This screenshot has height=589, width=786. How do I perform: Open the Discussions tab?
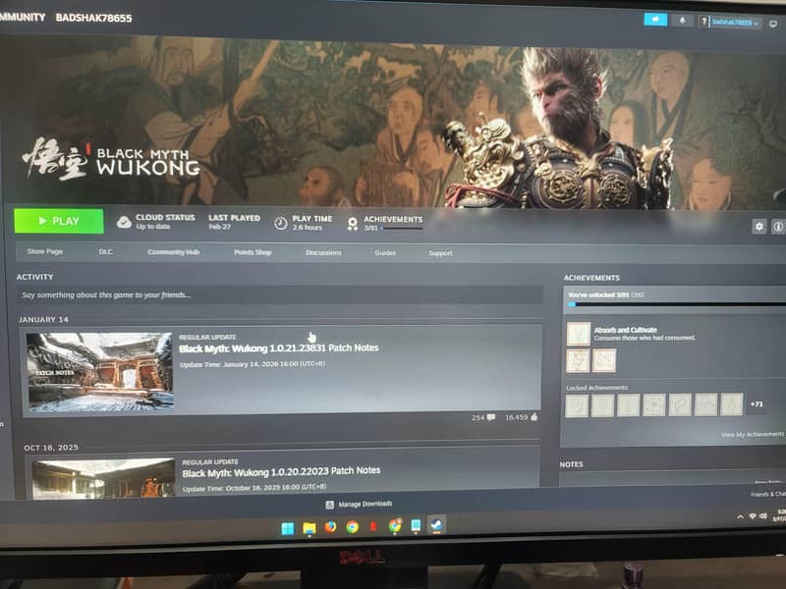(x=323, y=253)
